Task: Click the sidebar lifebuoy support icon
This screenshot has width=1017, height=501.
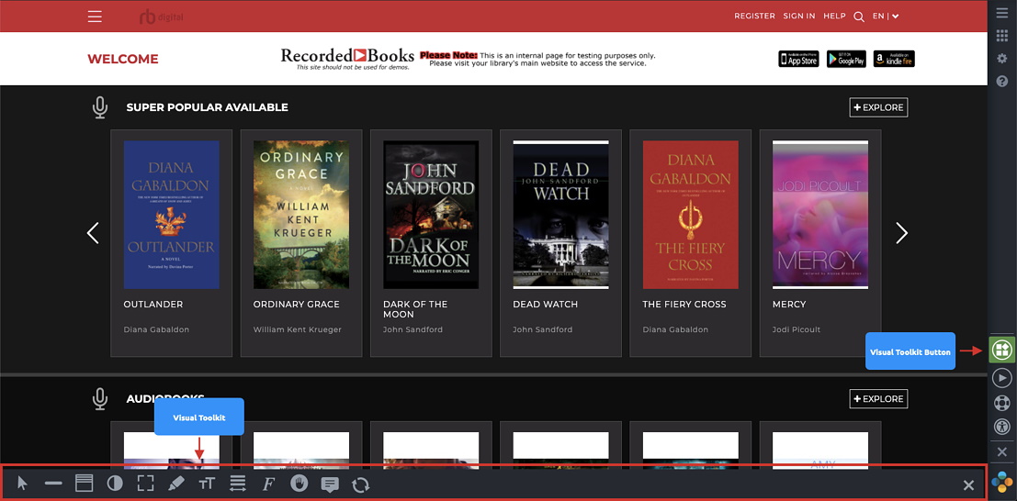Action: (1002, 403)
